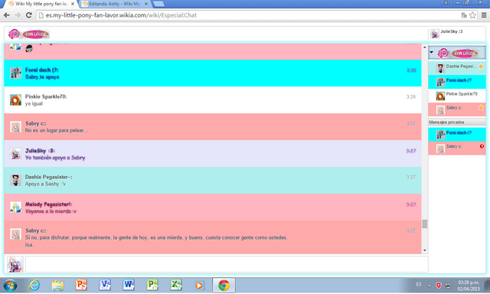Open a new browser tab
This screenshot has height=294, width=490.
tap(158, 4)
